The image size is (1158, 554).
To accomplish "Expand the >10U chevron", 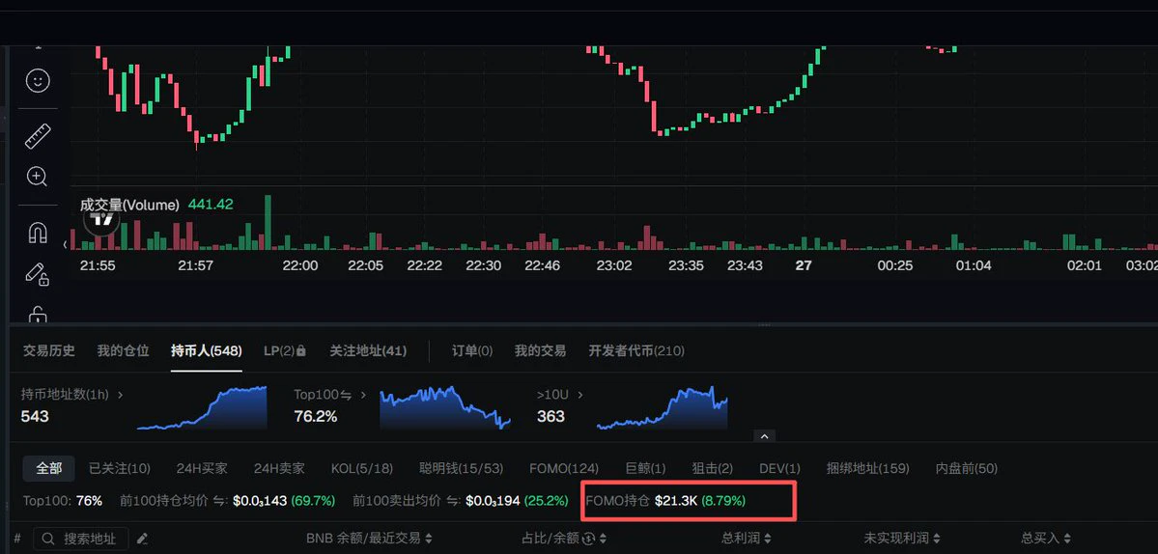I will 580,395.
